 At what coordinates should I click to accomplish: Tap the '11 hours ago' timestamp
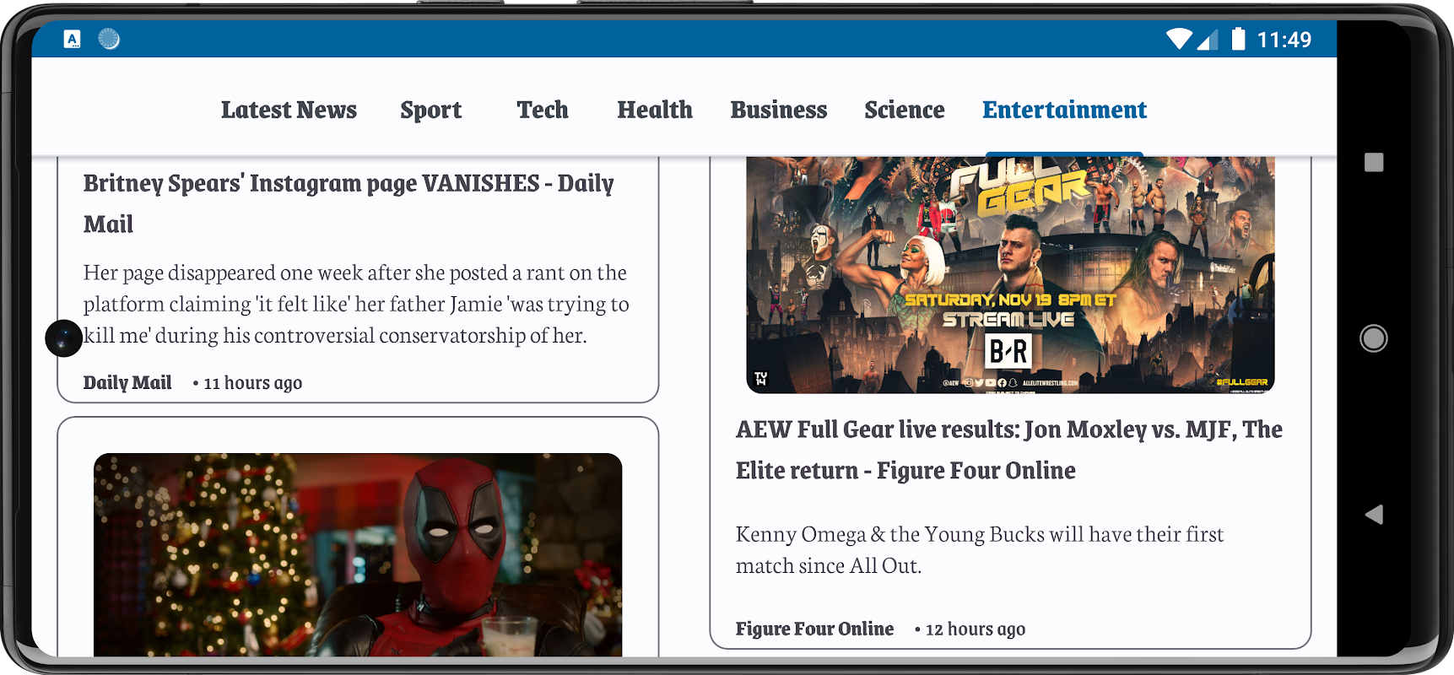253,383
